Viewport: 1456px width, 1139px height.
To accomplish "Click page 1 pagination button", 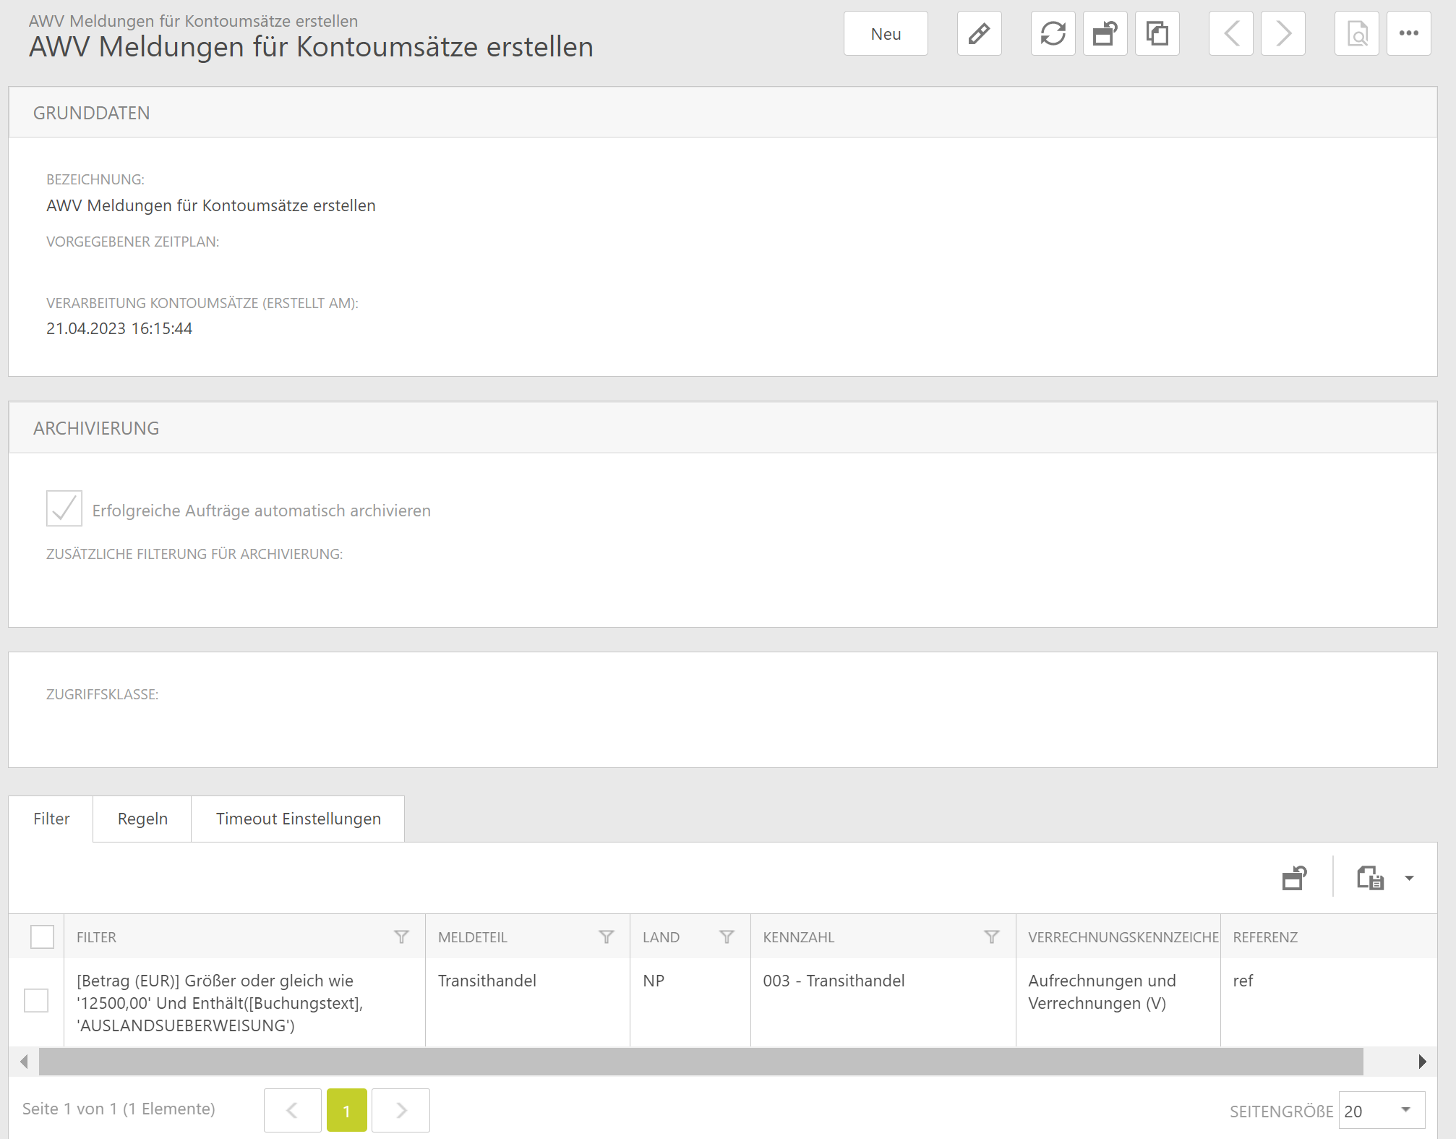I will 346,1110.
